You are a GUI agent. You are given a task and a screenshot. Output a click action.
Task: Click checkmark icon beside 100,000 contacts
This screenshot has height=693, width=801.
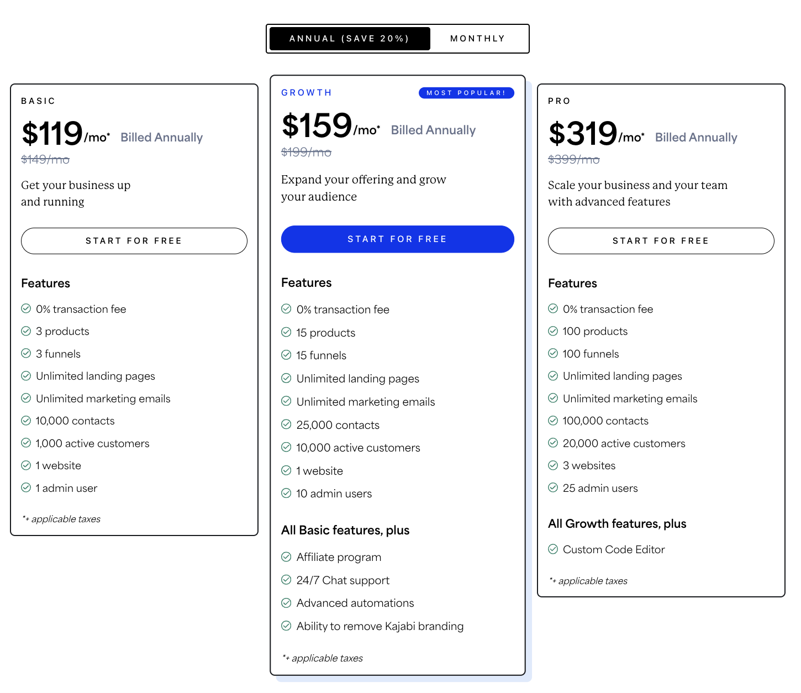[553, 421]
